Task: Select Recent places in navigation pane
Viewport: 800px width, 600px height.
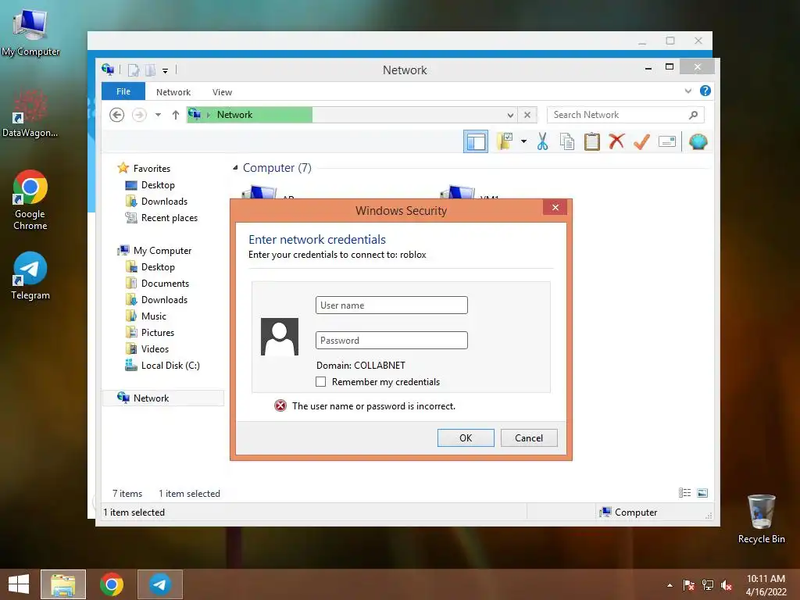Action: pos(170,218)
